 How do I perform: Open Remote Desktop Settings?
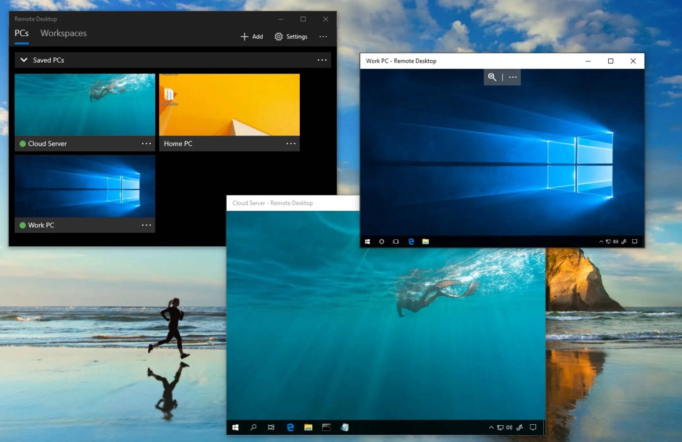[x=290, y=36]
